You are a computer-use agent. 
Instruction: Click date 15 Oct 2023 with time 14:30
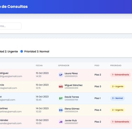tap(42, 75)
